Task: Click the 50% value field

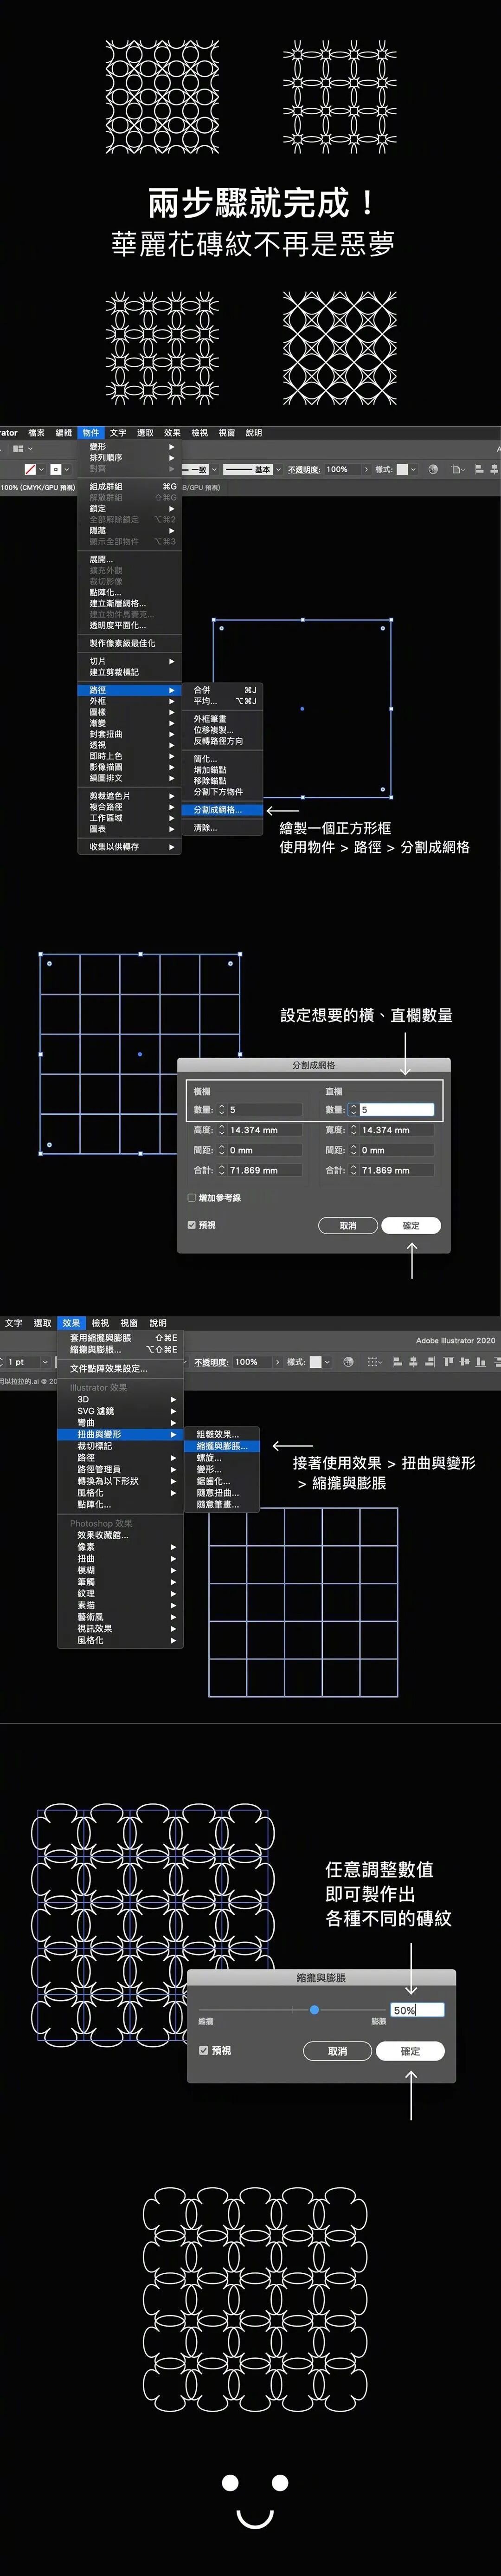Action: (x=417, y=2010)
